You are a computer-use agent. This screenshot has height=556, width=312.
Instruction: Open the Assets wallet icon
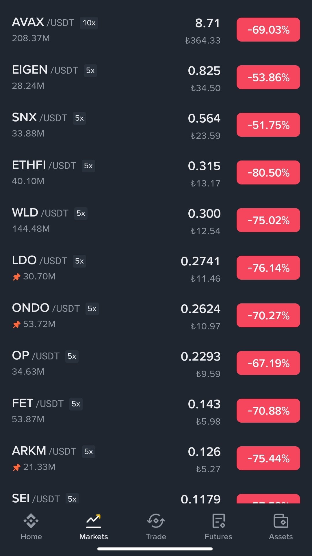281,521
